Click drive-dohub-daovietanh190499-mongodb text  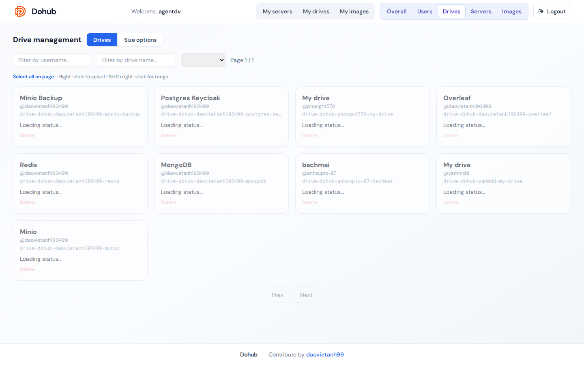[x=214, y=181]
